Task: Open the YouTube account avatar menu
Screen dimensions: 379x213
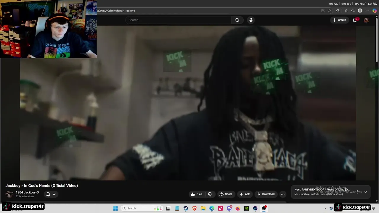Action: 366,20
